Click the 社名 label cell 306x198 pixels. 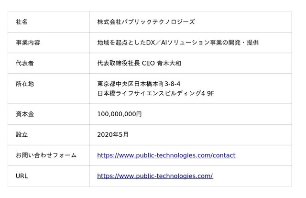tap(22, 22)
